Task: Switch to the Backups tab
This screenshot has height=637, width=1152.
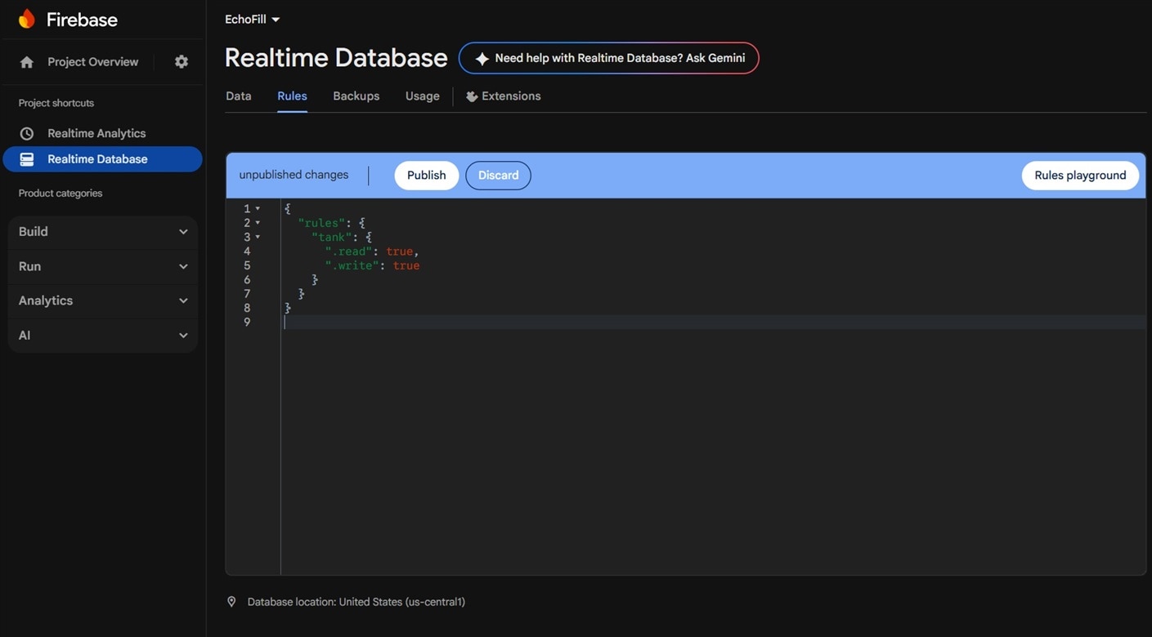Action: tap(356, 96)
